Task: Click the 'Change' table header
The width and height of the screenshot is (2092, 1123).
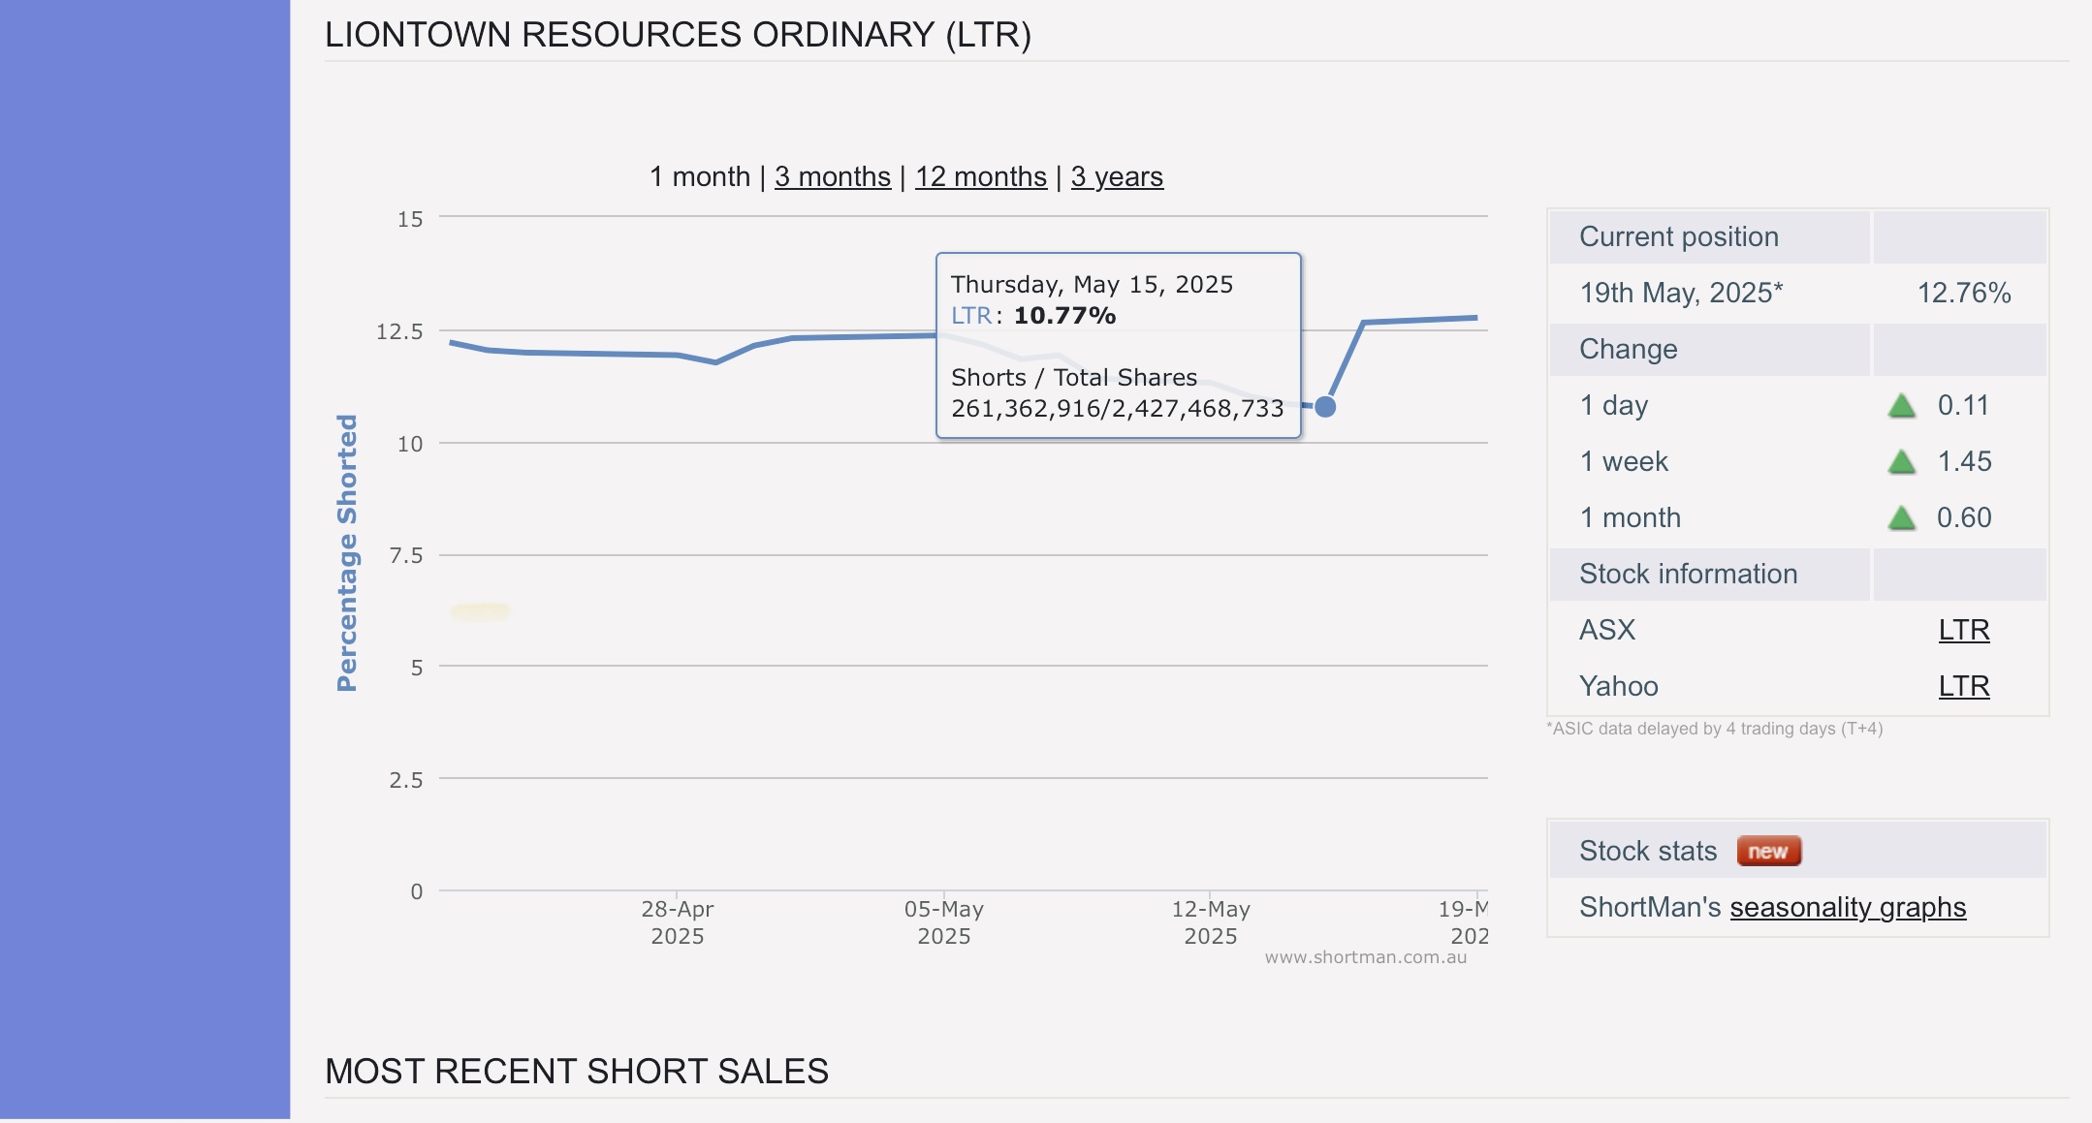Action: (x=1629, y=349)
